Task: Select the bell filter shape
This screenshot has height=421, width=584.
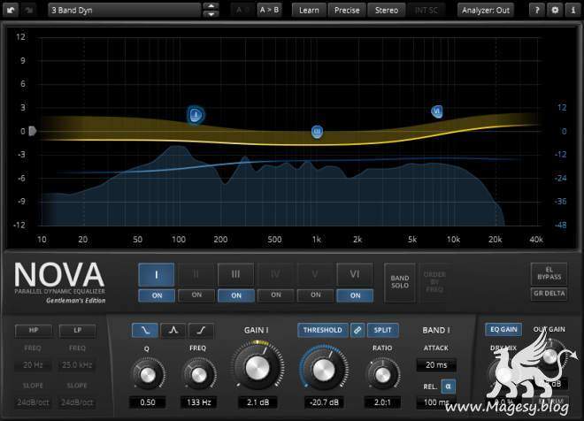Action: pos(173,330)
